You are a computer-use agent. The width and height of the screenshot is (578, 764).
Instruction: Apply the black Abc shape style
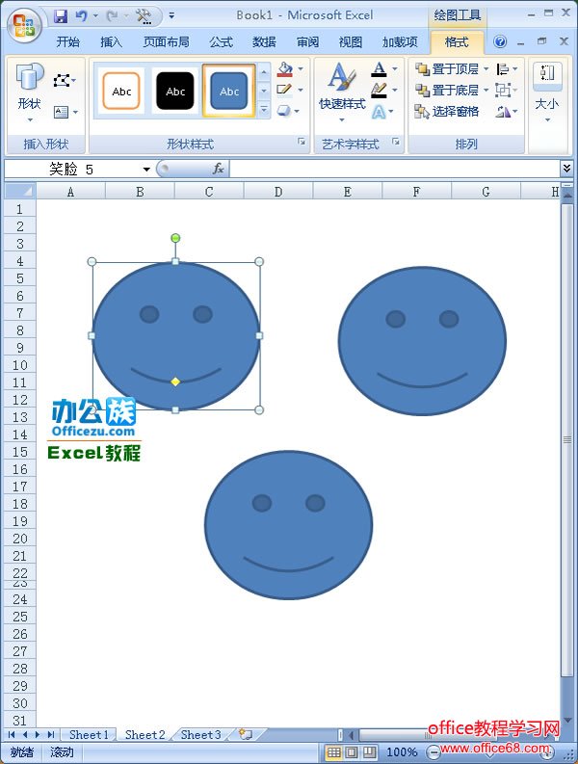175,92
